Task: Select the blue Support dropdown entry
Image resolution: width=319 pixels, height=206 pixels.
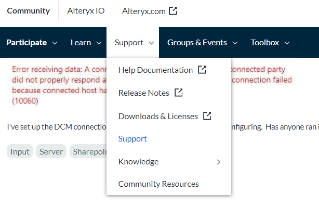Action: 132,139
